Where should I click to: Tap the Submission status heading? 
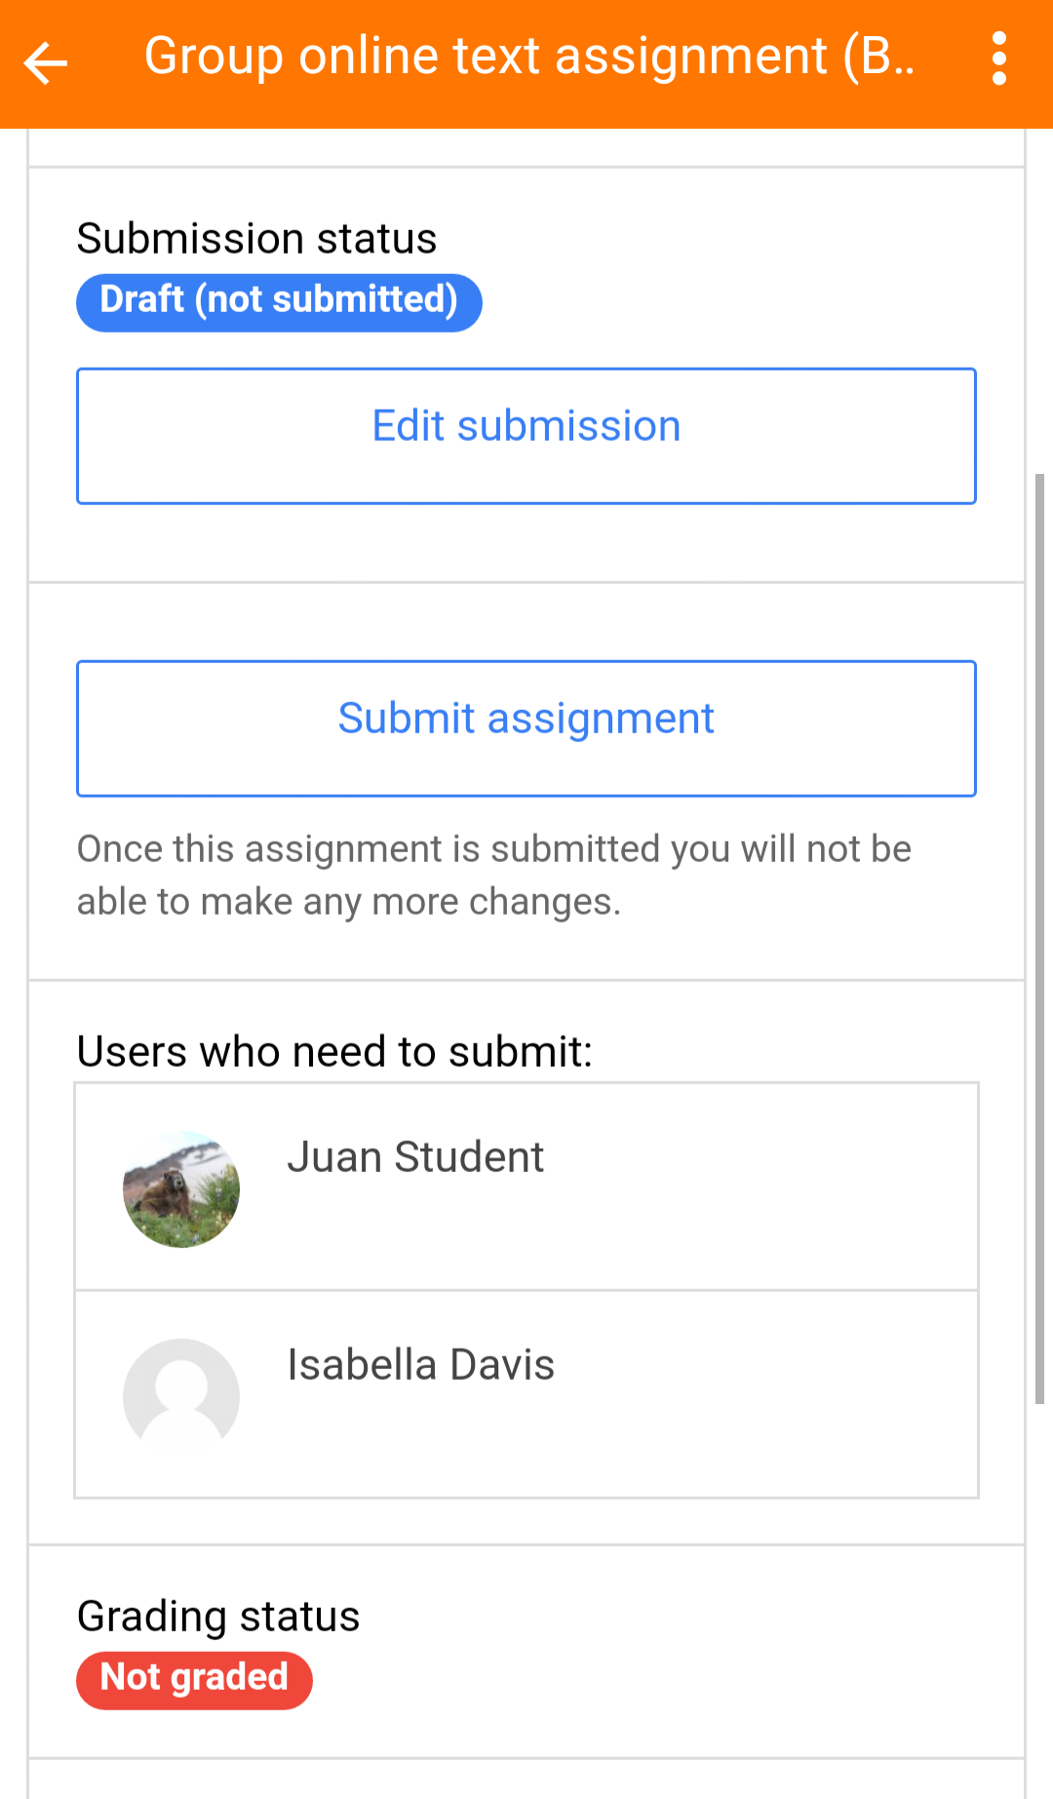[x=256, y=239]
